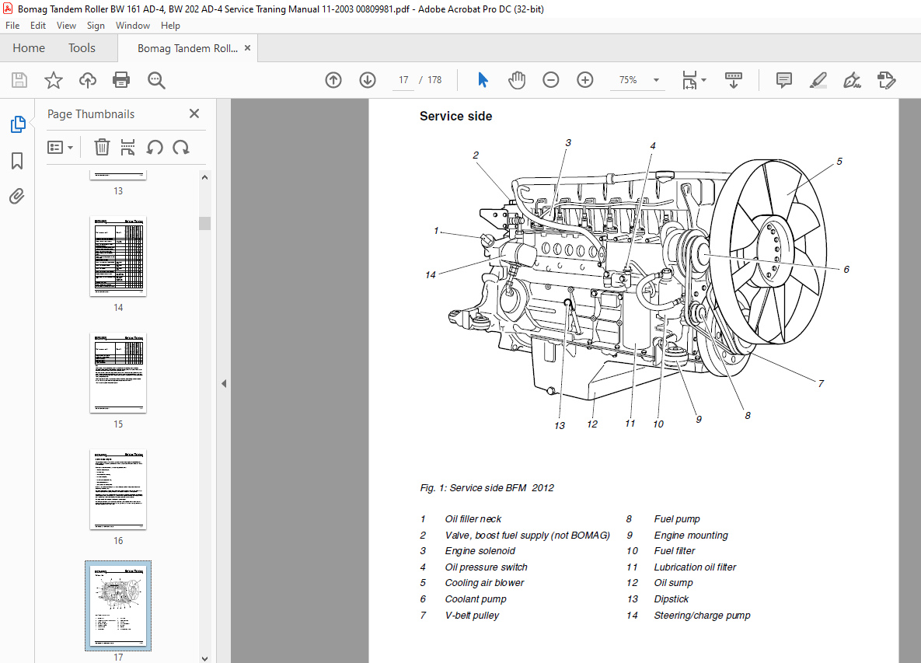The width and height of the screenshot is (921, 663).
Task: Click the stamp/share file icon
Action: (x=886, y=80)
